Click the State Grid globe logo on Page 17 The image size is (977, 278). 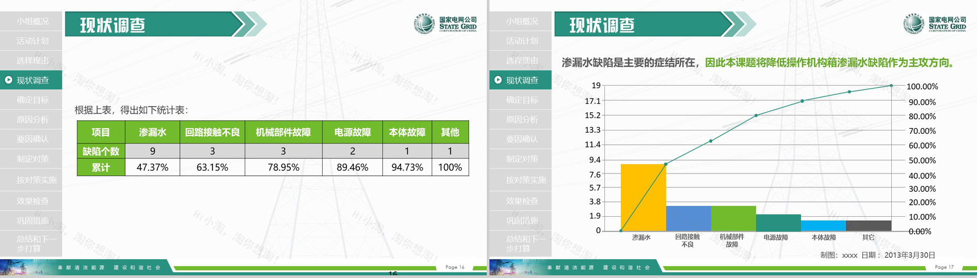point(914,24)
